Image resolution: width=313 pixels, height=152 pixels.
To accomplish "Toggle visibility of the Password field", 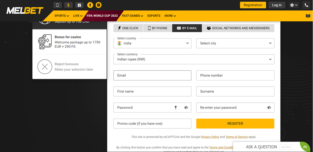I will (x=186, y=107).
